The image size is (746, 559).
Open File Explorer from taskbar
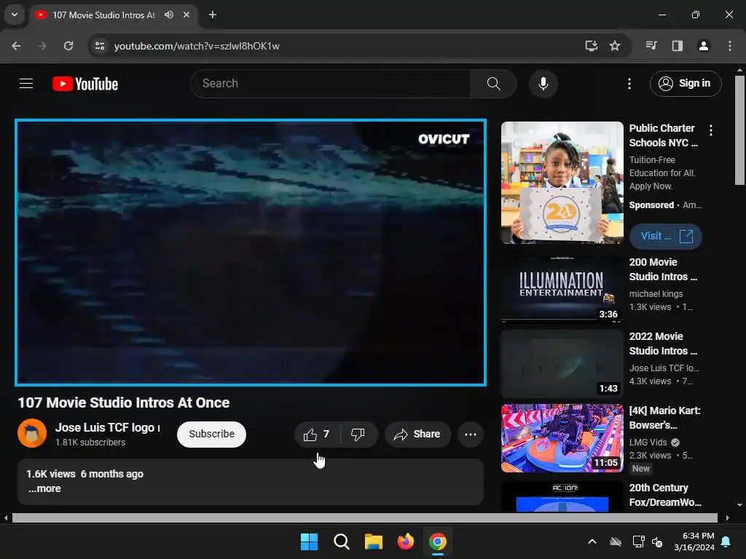[374, 542]
